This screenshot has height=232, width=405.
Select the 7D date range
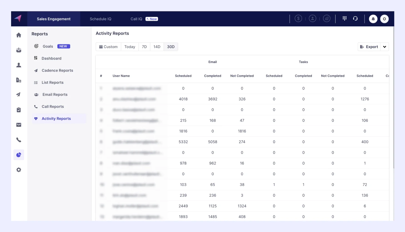pyautogui.click(x=144, y=47)
